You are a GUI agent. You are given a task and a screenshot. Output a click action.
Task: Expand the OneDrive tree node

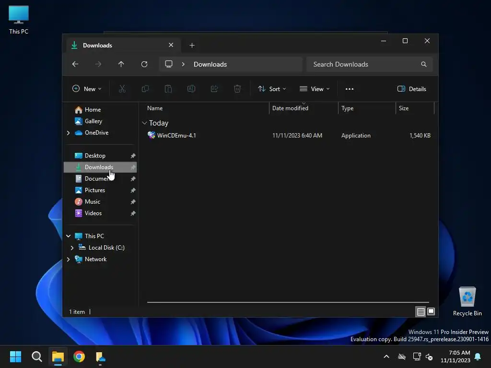68,133
